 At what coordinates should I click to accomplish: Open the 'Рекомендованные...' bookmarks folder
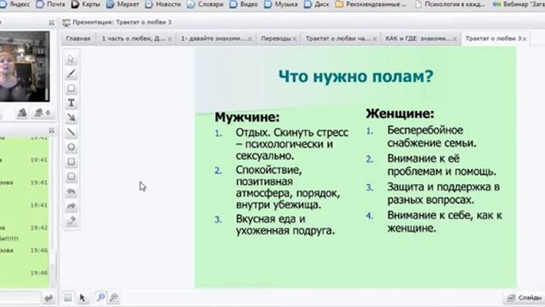click(370, 4)
